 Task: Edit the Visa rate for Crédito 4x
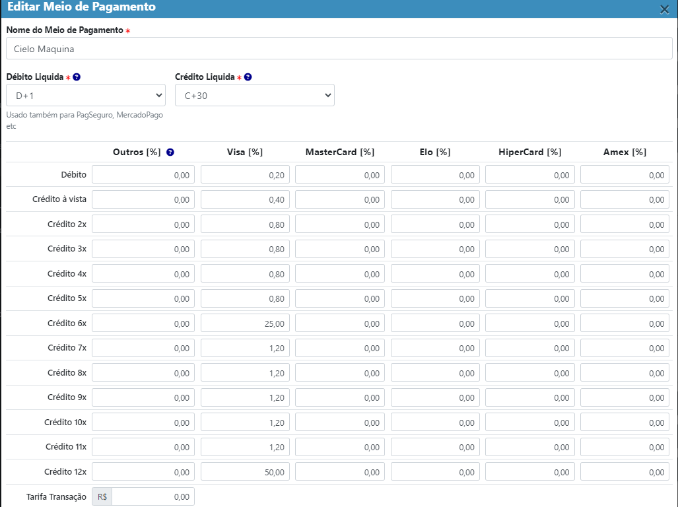point(245,273)
